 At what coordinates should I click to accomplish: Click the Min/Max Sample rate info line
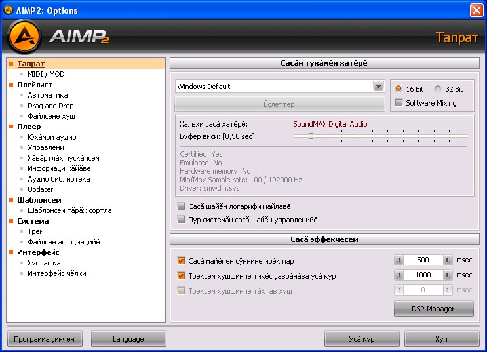pyautogui.click(x=241, y=180)
